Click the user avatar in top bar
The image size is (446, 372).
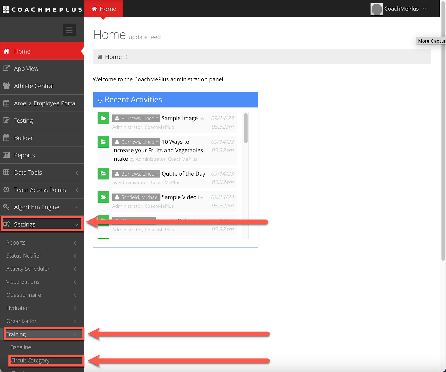point(377,9)
